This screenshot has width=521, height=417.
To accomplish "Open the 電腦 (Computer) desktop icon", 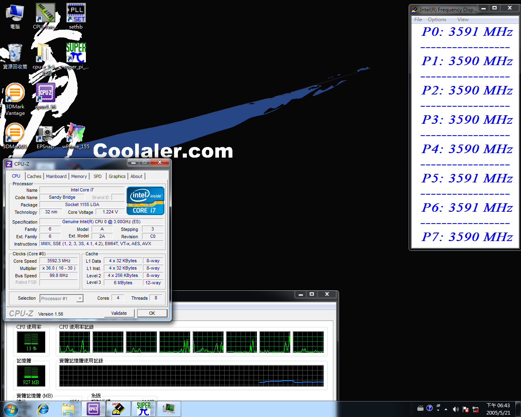I will click(15, 16).
